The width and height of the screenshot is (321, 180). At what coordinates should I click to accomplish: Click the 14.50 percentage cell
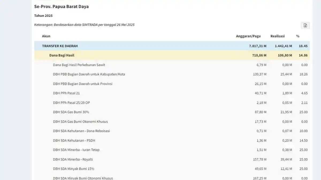tap(303, 141)
